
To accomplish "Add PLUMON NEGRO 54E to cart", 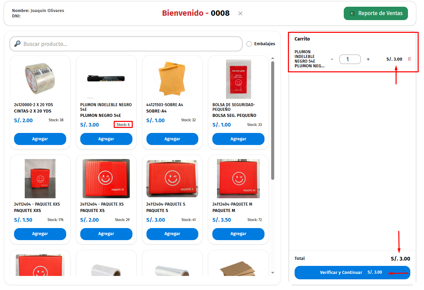I will pos(106,139).
